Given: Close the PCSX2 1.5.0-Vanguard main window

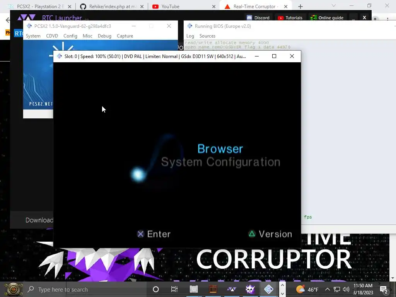Looking at the screenshot, I should (x=169, y=26).
